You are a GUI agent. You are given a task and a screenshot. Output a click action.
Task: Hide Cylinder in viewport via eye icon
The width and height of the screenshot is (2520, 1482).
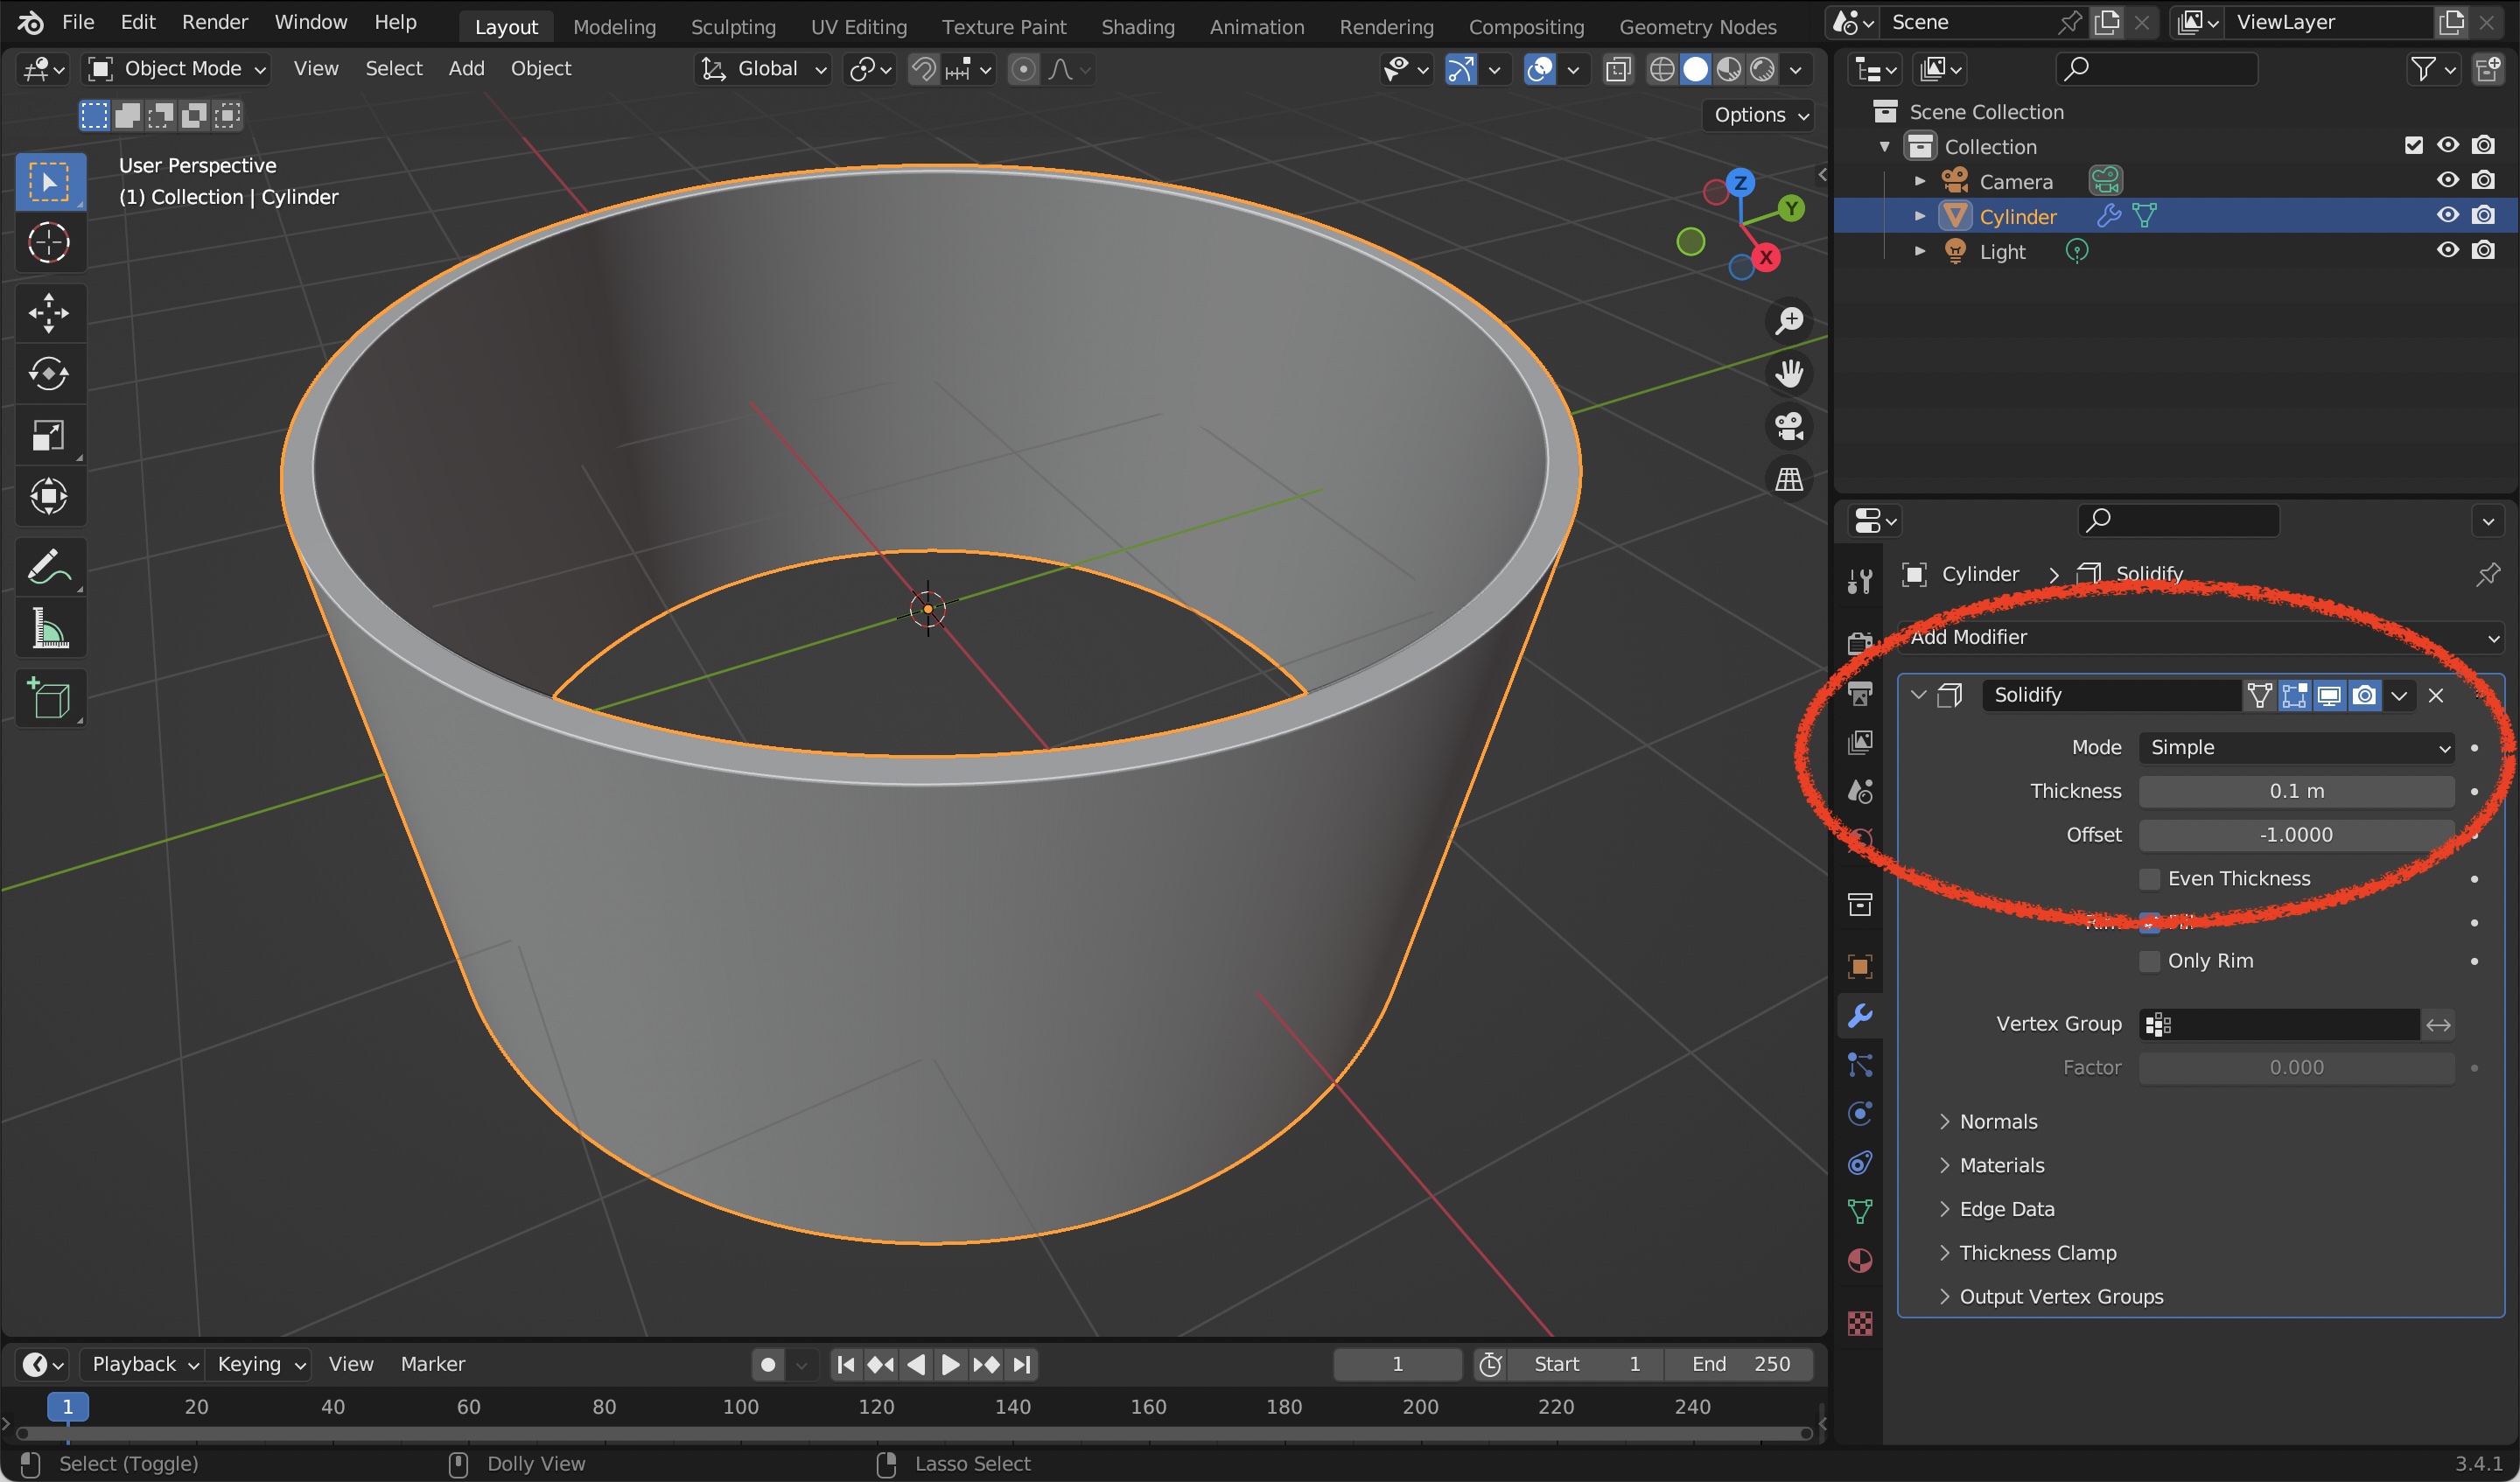[2447, 215]
